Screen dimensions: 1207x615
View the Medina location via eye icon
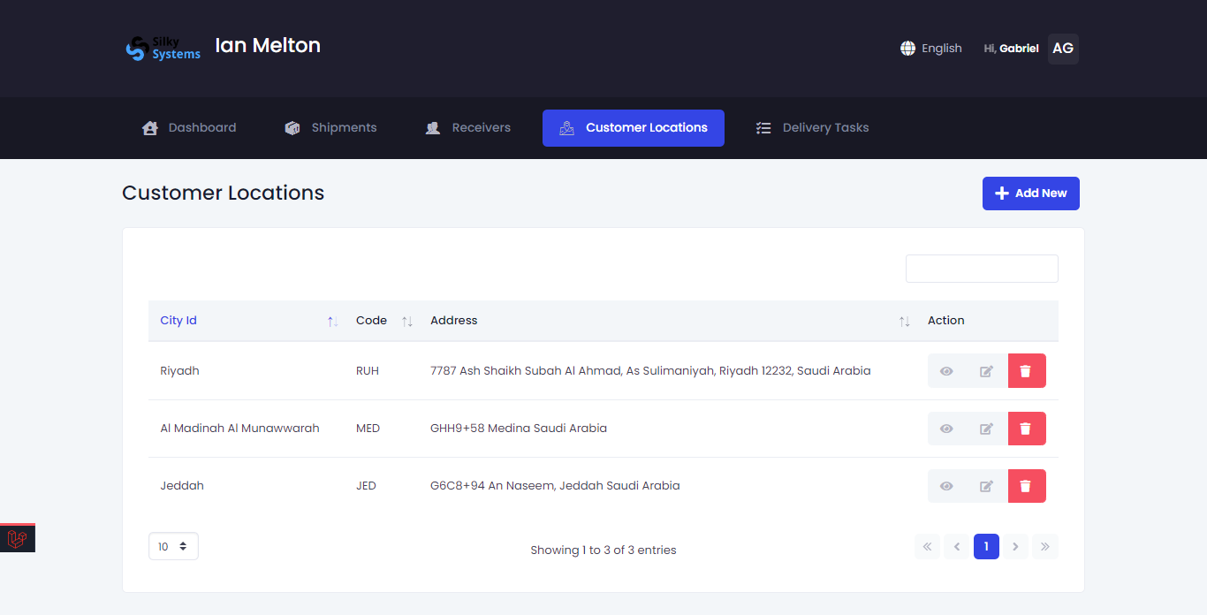click(x=946, y=429)
